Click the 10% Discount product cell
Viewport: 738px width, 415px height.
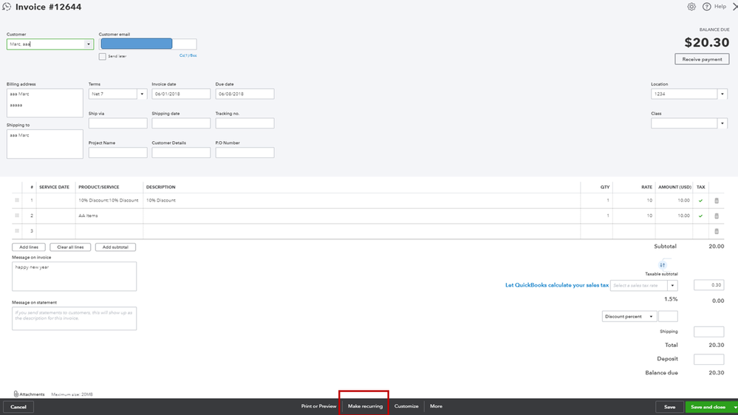[109, 200]
